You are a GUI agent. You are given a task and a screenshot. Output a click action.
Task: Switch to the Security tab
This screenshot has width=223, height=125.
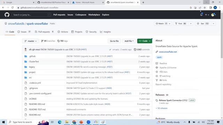[91, 32]
